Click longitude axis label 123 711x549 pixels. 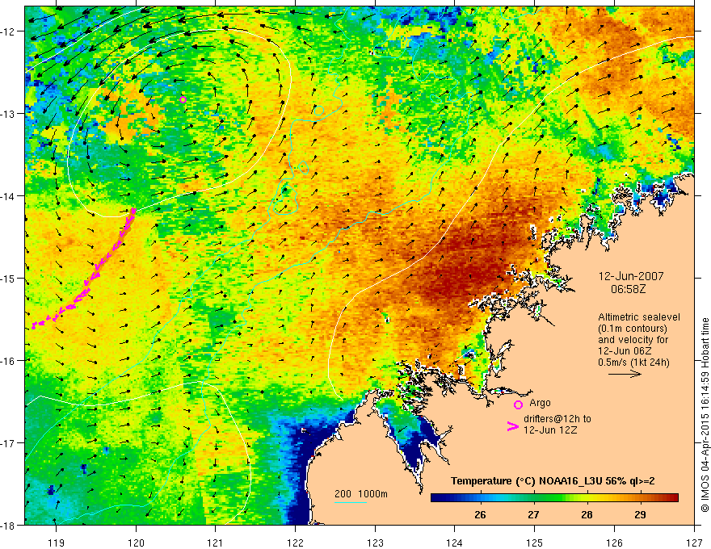pyautogui.click(x=375, y=543)
